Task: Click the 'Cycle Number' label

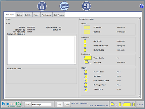Action: coord(52,28)
